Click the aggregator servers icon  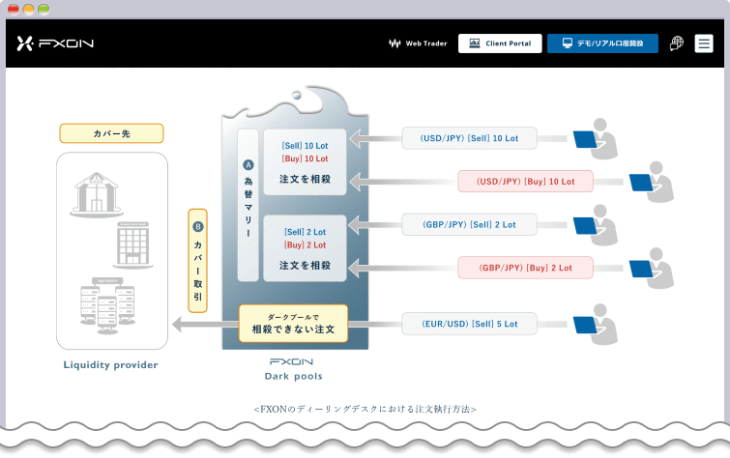click(x=107, y=305)
